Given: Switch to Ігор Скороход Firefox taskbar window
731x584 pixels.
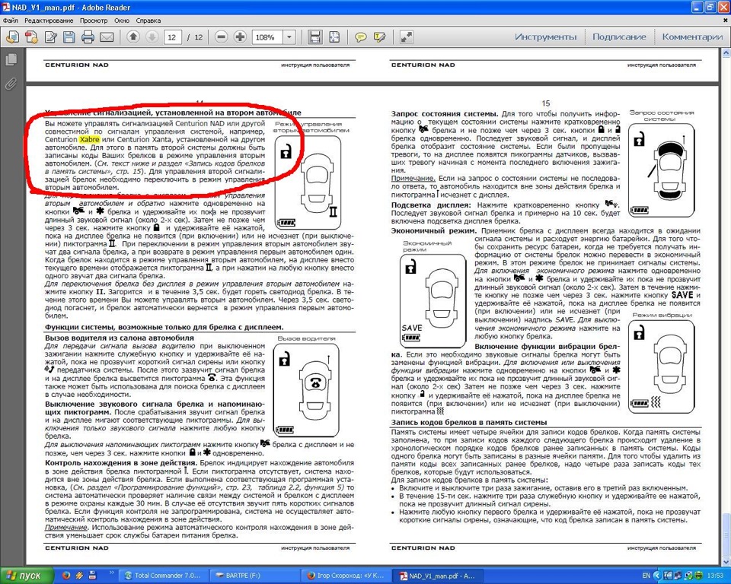Looking at the screenshot, I should (x=346, y=576).
